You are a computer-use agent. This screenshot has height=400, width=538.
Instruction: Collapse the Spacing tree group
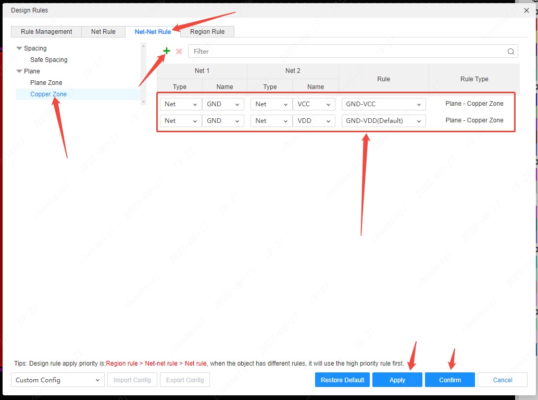point(19,48)
